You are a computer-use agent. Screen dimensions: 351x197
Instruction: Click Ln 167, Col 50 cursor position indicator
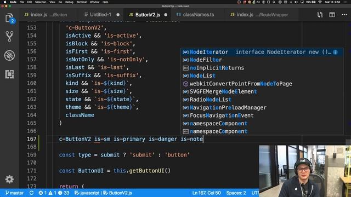(206, 193)
